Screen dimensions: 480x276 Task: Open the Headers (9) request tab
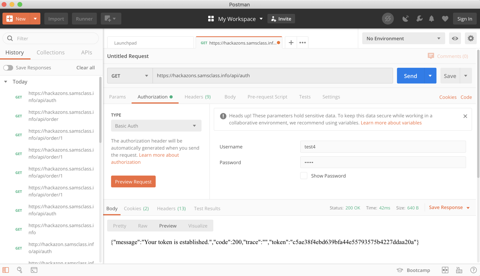click(x=198, y=97)
